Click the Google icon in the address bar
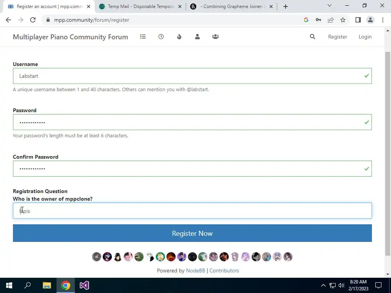The width and height of the screenshot is (391, 293). 306,20
